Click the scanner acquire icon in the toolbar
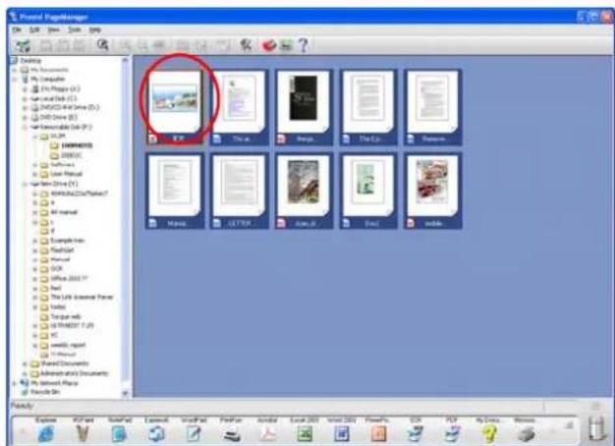The width and height of the screenshot is (615, 446). (x=23, y=45)
